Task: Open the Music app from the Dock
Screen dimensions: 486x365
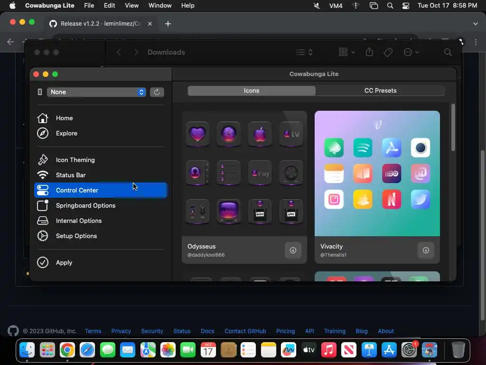Action: tap(328, 350)
